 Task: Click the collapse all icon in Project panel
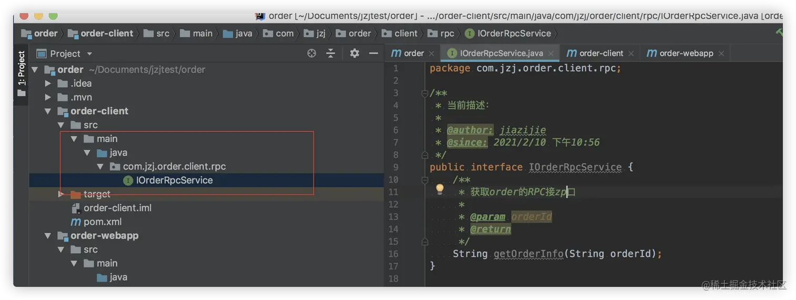(331, 53)
